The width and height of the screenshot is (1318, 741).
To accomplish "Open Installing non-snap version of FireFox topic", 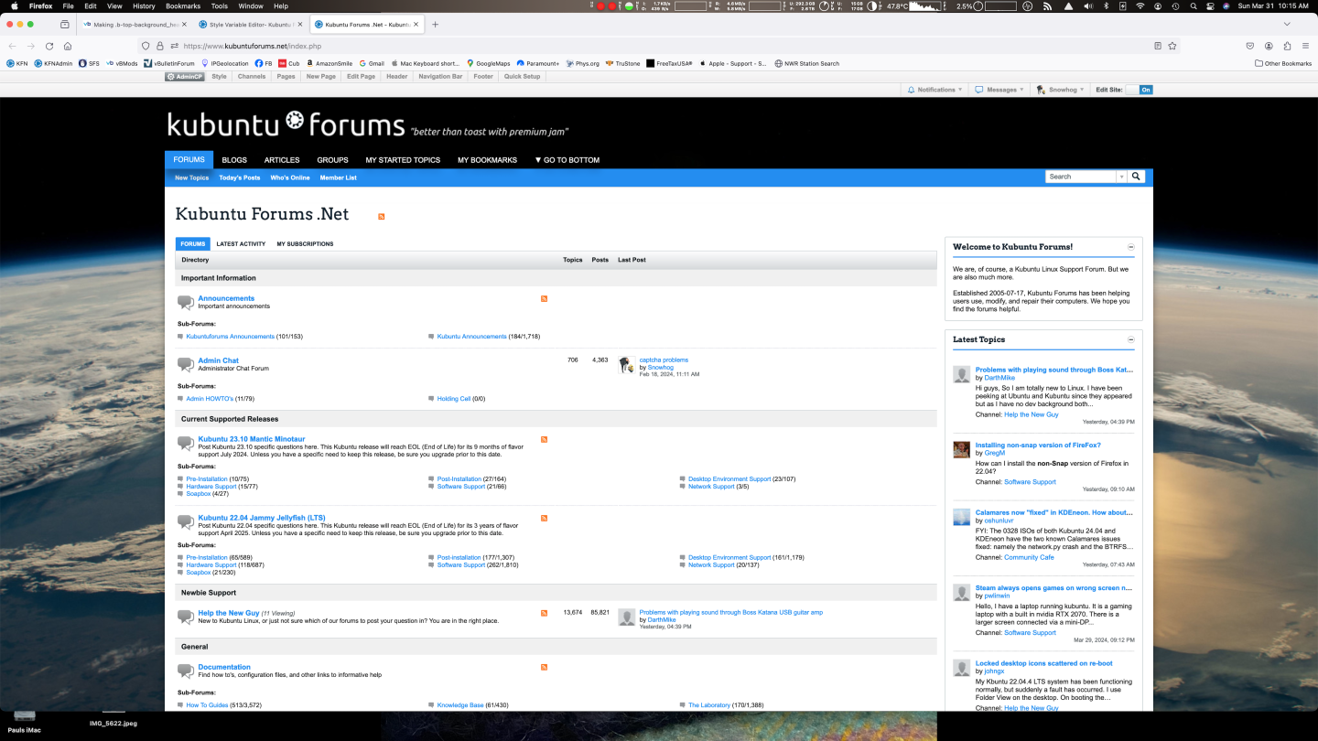I will click(x=1038, y=446).
